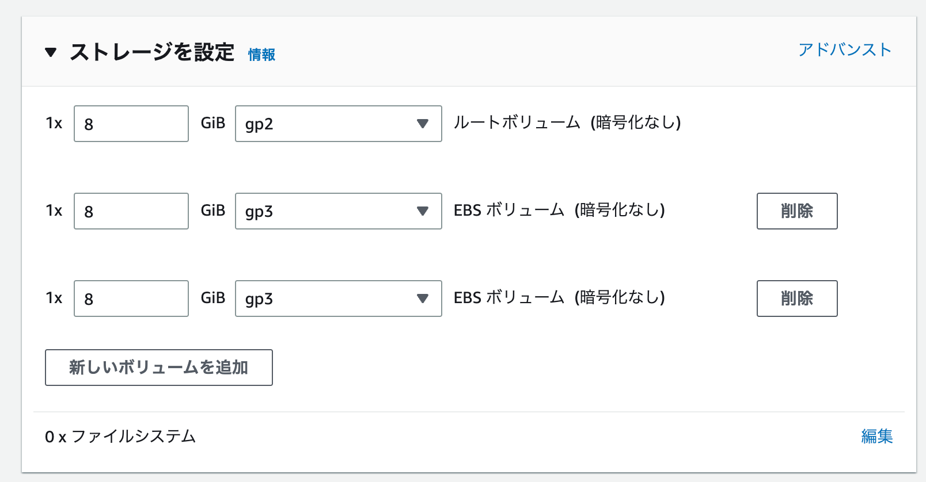Open the first EBS volume type dropdown
This screenshot has width=926, height=482.
pos(337,211)
